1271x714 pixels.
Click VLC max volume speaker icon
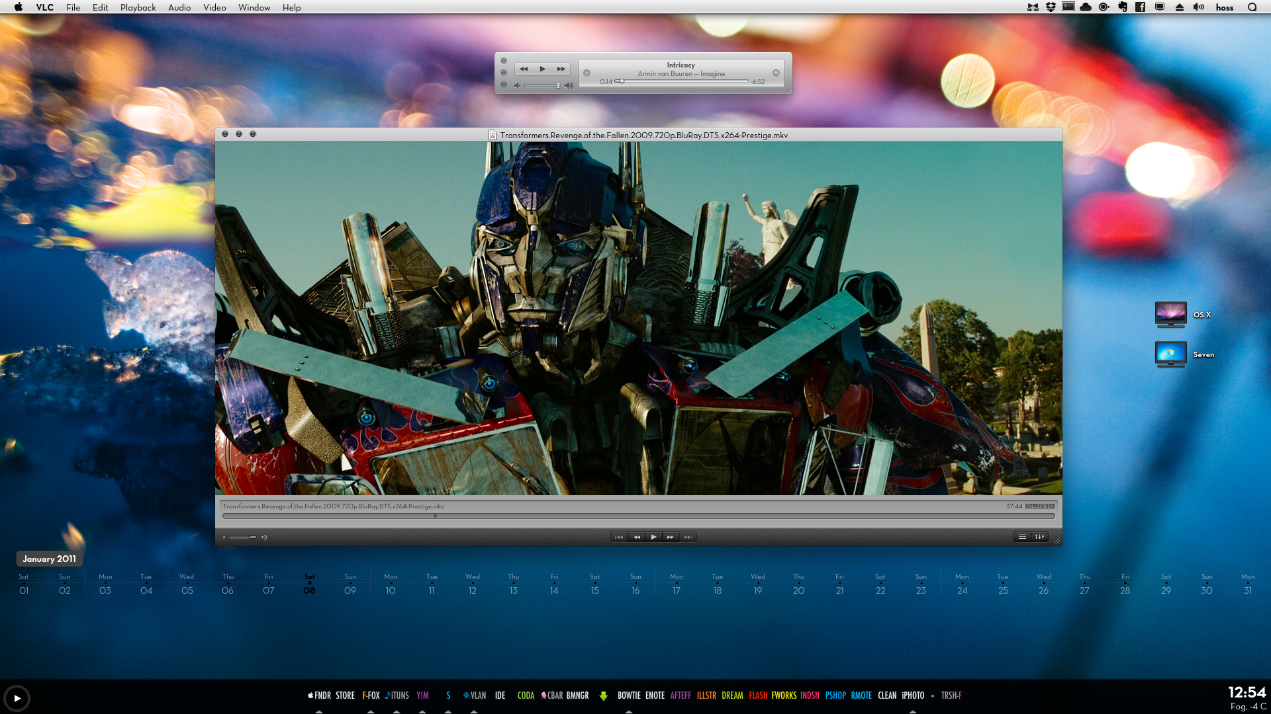264,537
